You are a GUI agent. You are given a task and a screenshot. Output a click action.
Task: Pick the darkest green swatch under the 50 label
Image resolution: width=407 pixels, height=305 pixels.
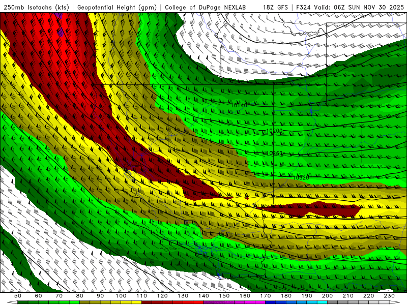click(23, 302)
